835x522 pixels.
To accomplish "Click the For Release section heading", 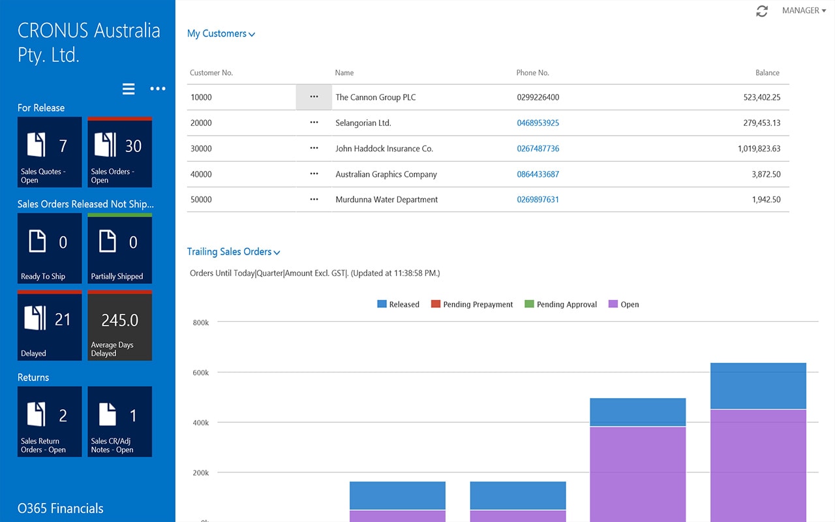I will point(41,108).
